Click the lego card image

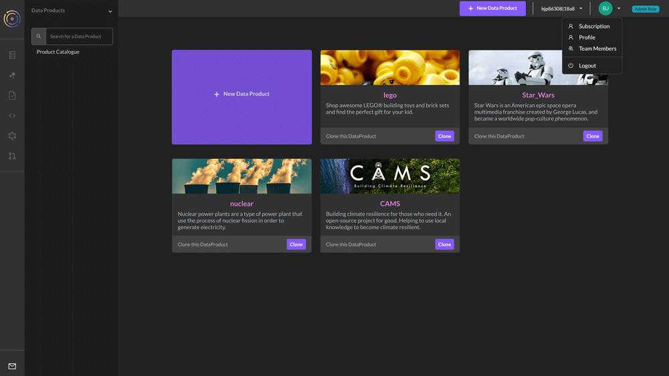[390, 67]
